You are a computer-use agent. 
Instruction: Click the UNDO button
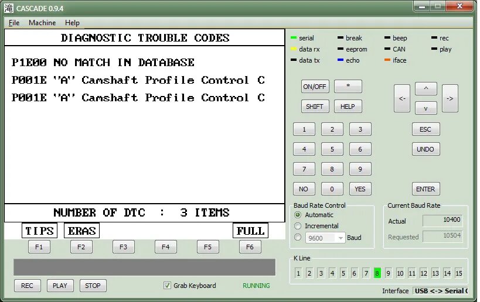426,149
